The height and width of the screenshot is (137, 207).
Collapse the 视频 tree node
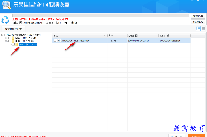[x=6, y=41]
